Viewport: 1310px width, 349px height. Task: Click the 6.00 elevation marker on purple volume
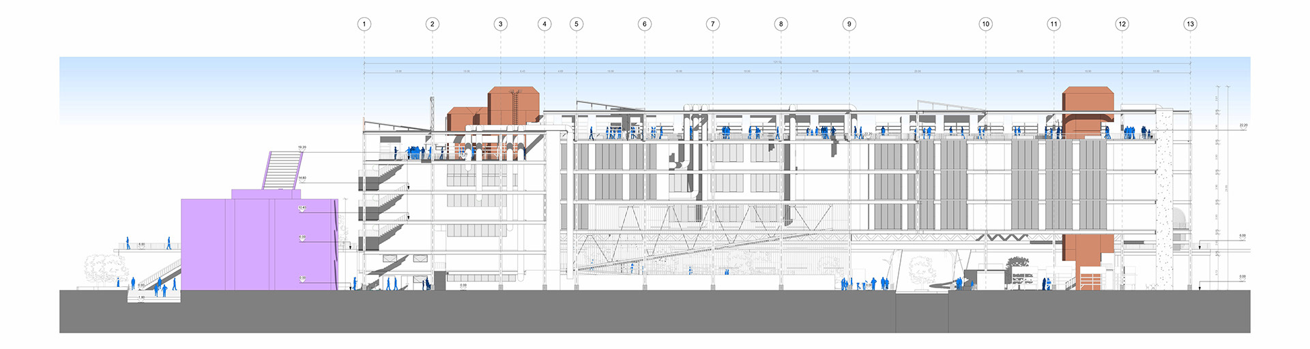coord(302,238)
